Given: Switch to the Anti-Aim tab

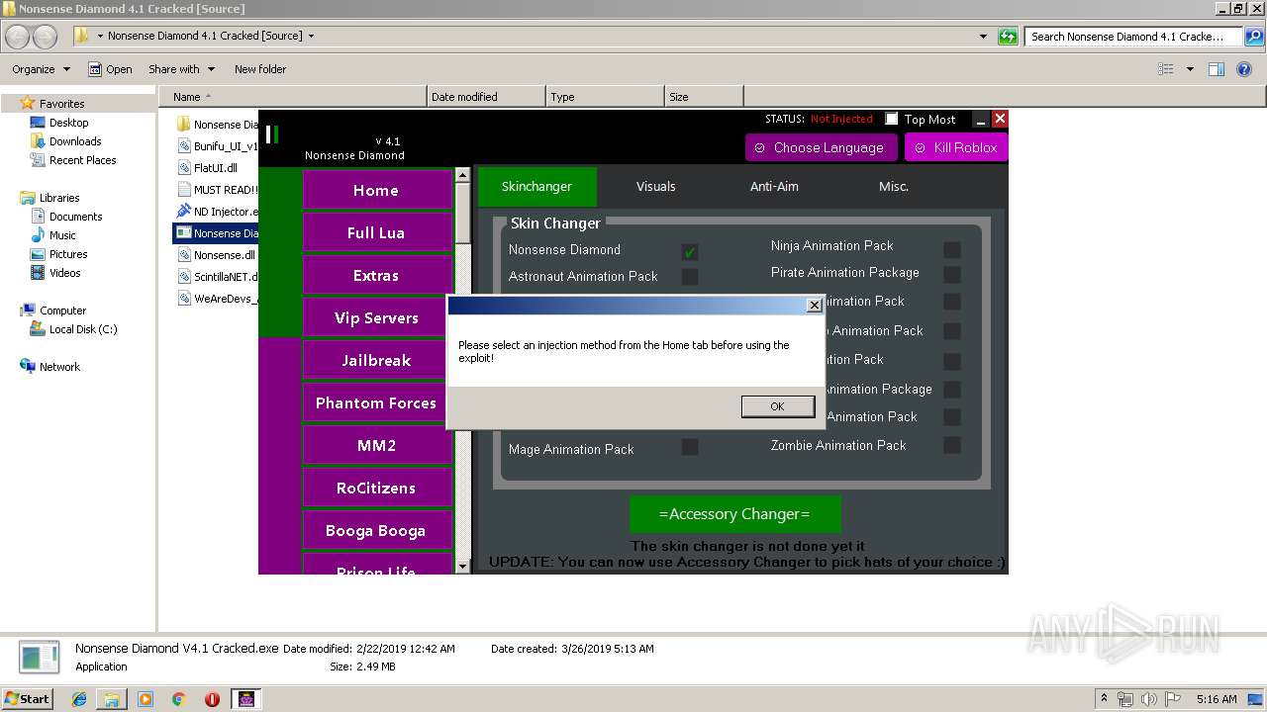Looking at the screenshot, I should pyautogui.click(x=774, y=186).
